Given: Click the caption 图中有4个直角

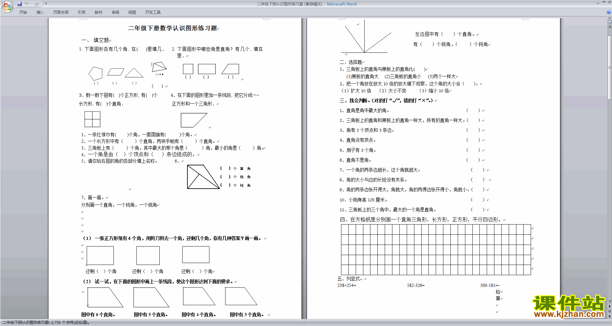Looking at the screenshot, I should pyautogui.click(x=199, y=315).
